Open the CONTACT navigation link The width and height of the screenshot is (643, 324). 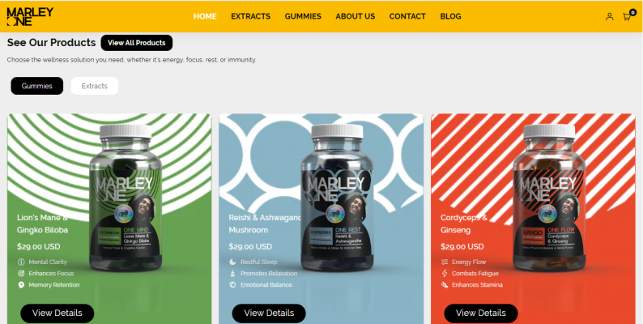(x=407, y=16)
